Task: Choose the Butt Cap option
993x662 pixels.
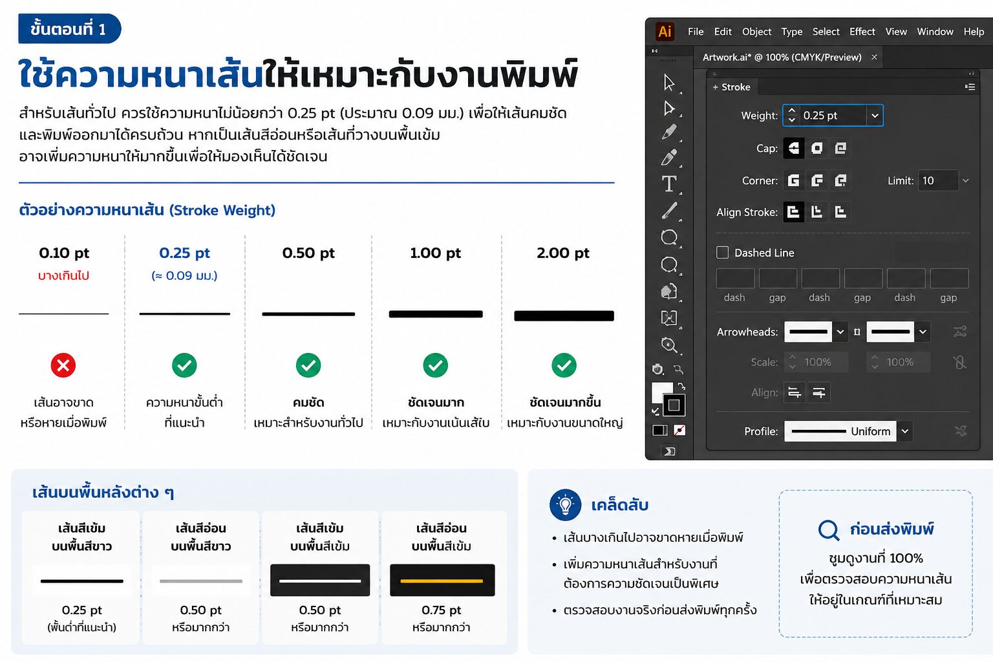Action: point(794,148)
